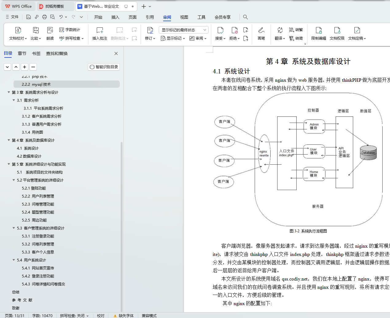Click 字数: 10470 in status bar
Viewport: 390px width, 318px height.
(x=42, y=316)
